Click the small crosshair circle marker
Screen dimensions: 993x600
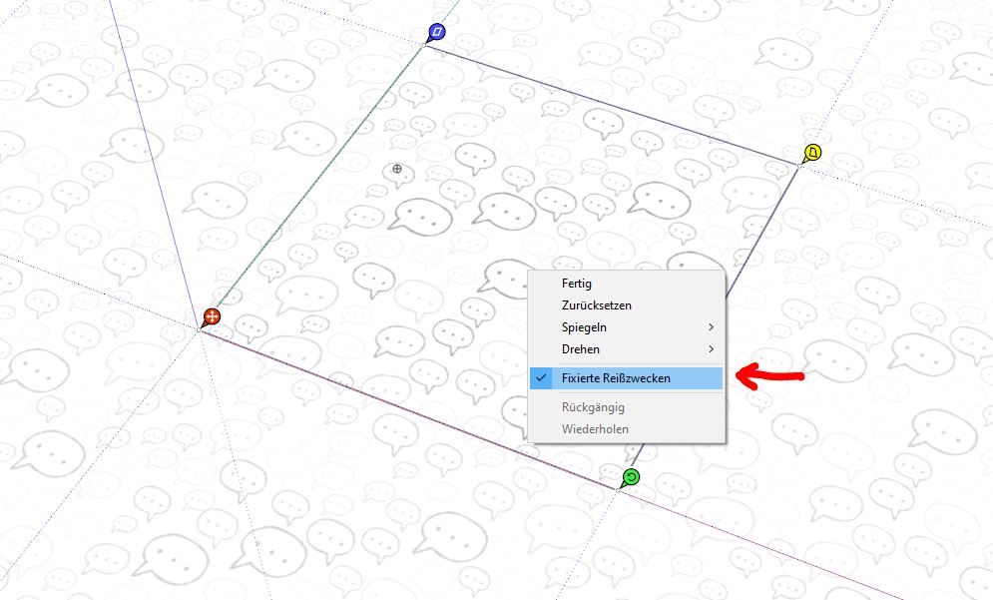(397, 170)
